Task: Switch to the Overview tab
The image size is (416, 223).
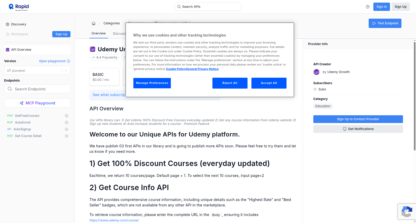Action: (x=99, y=33)
